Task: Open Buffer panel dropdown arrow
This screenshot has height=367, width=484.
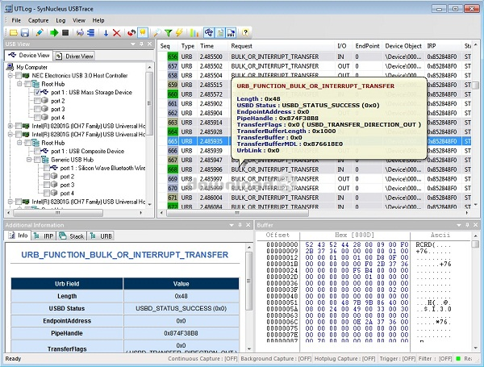Action: (459, 225)
